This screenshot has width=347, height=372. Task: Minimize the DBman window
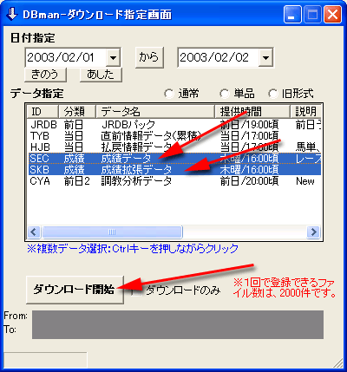click(x=292, y=14)
